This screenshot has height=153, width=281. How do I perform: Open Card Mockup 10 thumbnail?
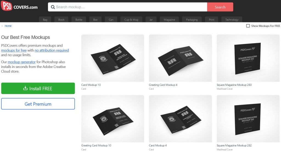click(113, 58)
